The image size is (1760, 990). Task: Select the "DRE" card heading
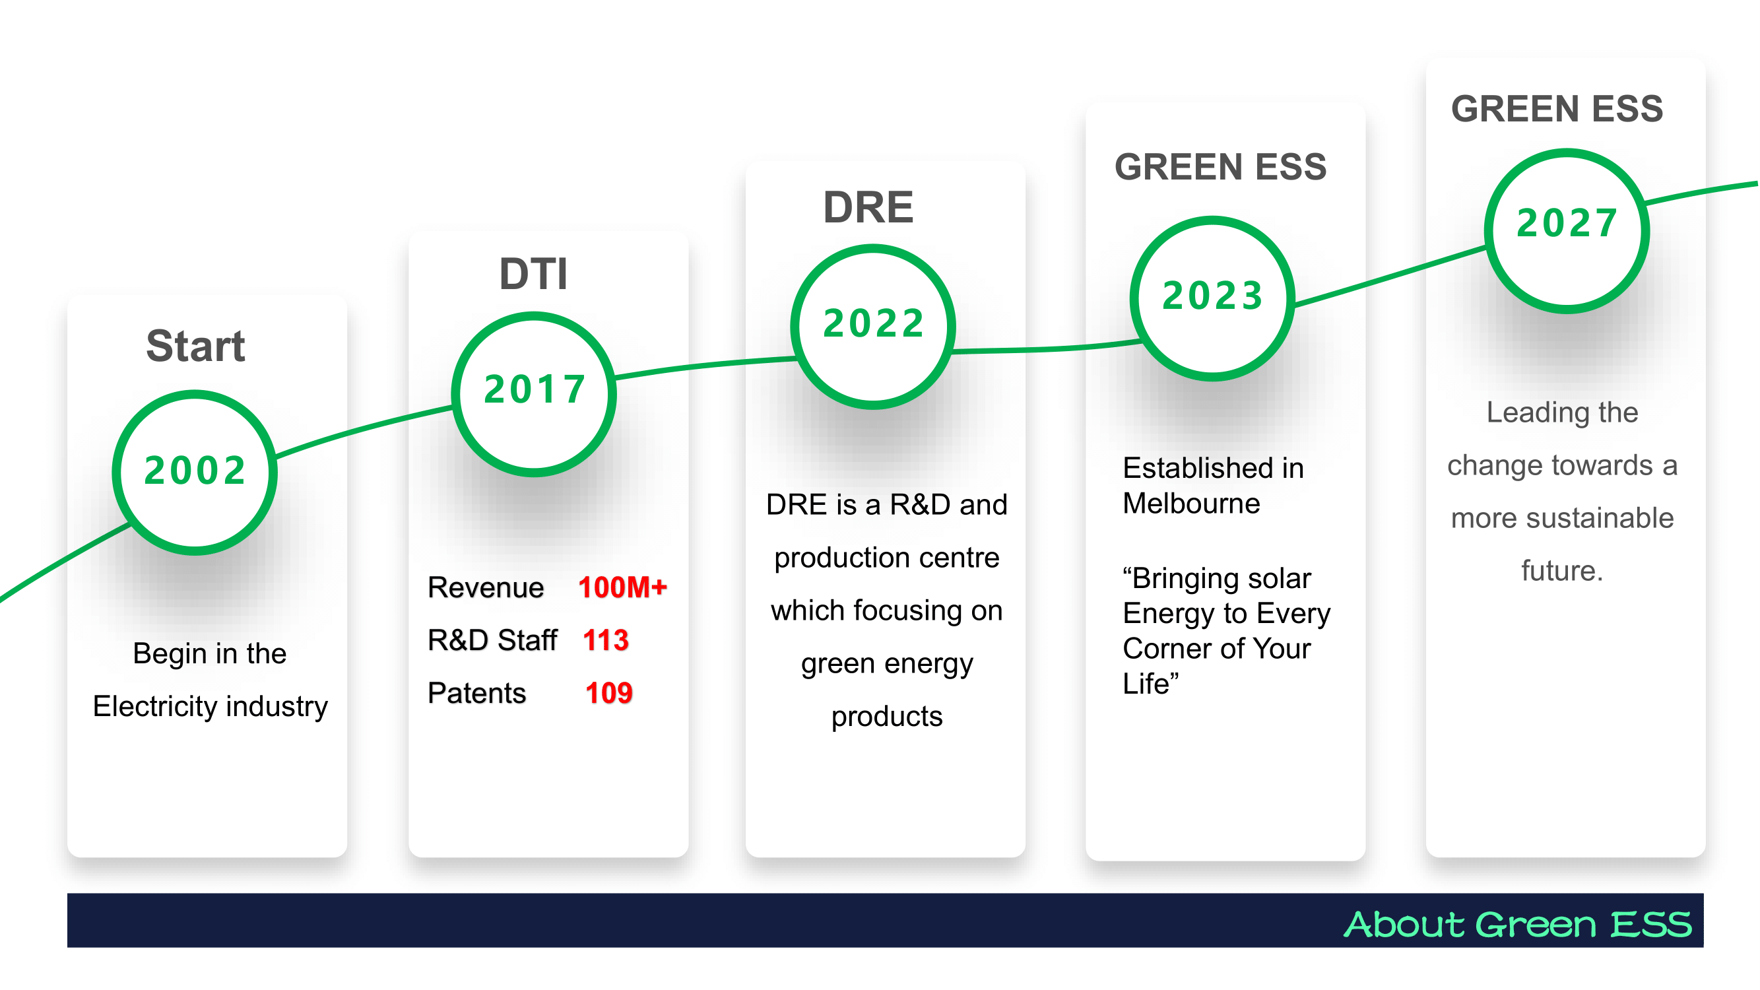[868, 207]
